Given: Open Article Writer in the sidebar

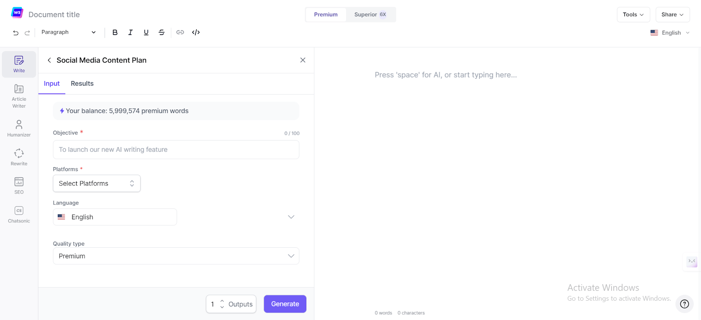Looking at the screenshot, I should click(19, 96).
